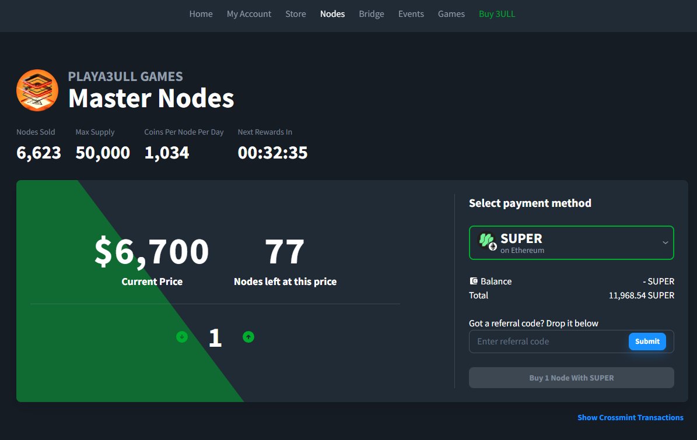Open the Events page

[x=411, y=14]
